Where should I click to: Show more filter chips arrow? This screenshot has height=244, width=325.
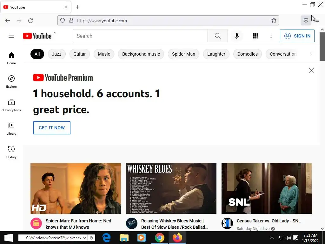pos(310,54)
